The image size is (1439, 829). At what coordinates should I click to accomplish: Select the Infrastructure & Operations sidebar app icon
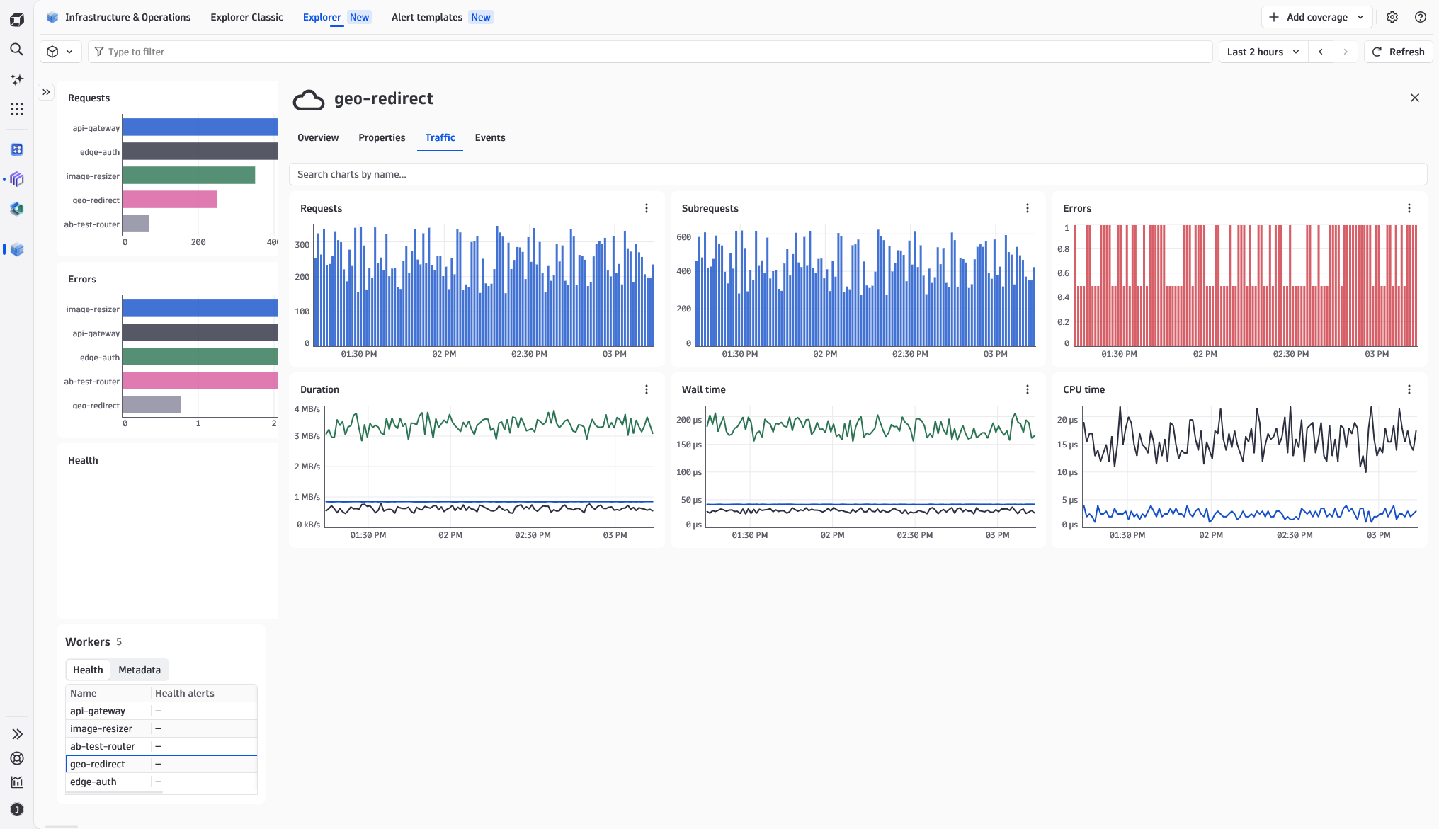point(17,249)
